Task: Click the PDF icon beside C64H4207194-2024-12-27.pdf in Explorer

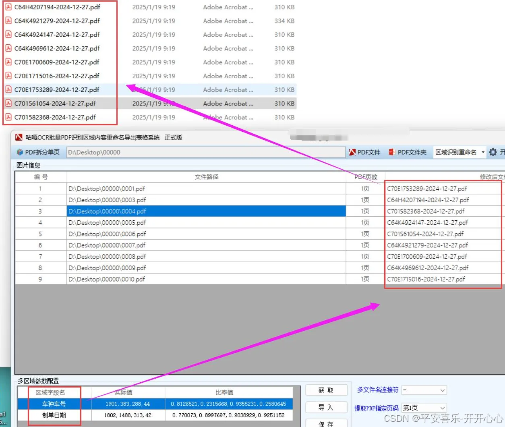Action: (8, 7)
